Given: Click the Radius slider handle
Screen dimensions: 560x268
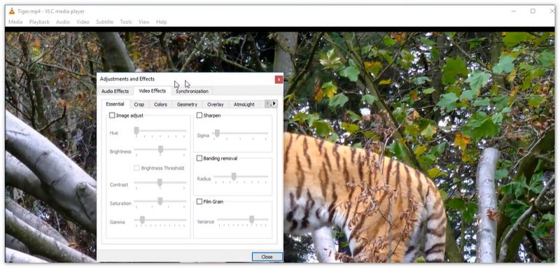Looking at the screenshot, I should coord(234,176).
